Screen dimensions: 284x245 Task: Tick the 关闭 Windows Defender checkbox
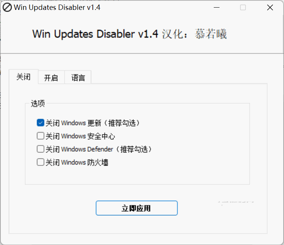[40, 149]
